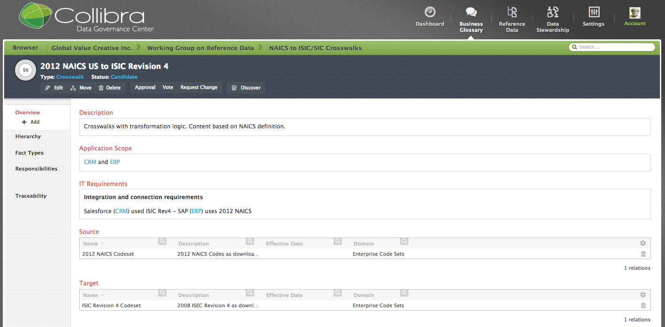This screenshot has height=327, width=665.
Task: Filter Target table Description column search icon
Action: pyautogui.click(x=250, y=293)
